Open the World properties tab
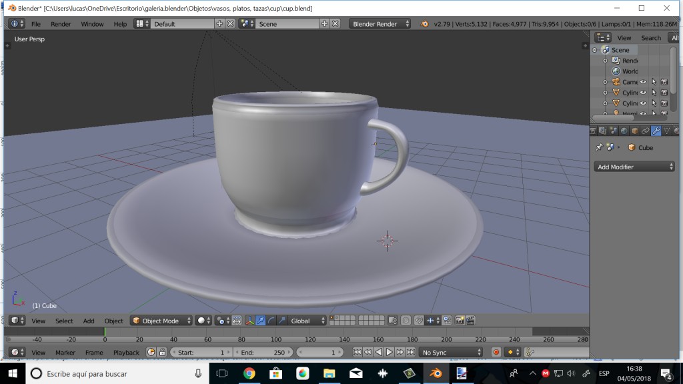Screen dimensions: 683x384 (624, 131)
